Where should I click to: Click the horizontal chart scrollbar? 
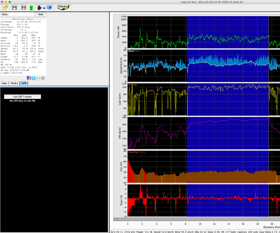click(197, 219)
